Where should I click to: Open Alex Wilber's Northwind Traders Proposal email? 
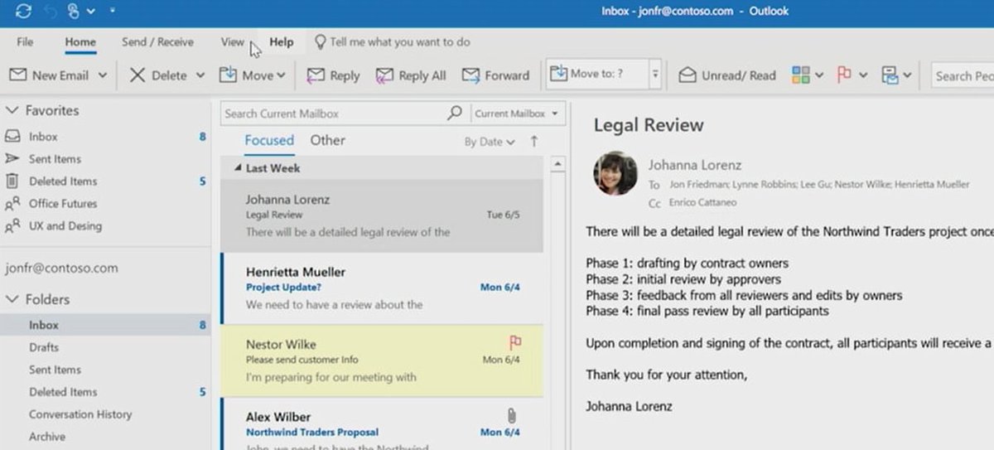pos(382,423)
